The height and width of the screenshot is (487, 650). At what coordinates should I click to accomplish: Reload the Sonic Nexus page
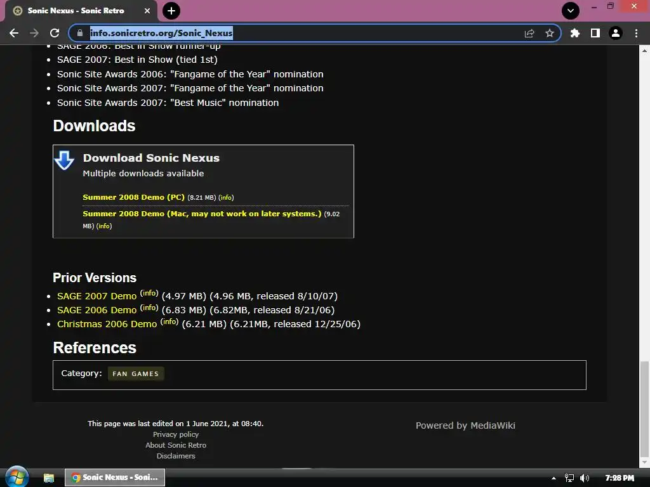click(55, 33)
